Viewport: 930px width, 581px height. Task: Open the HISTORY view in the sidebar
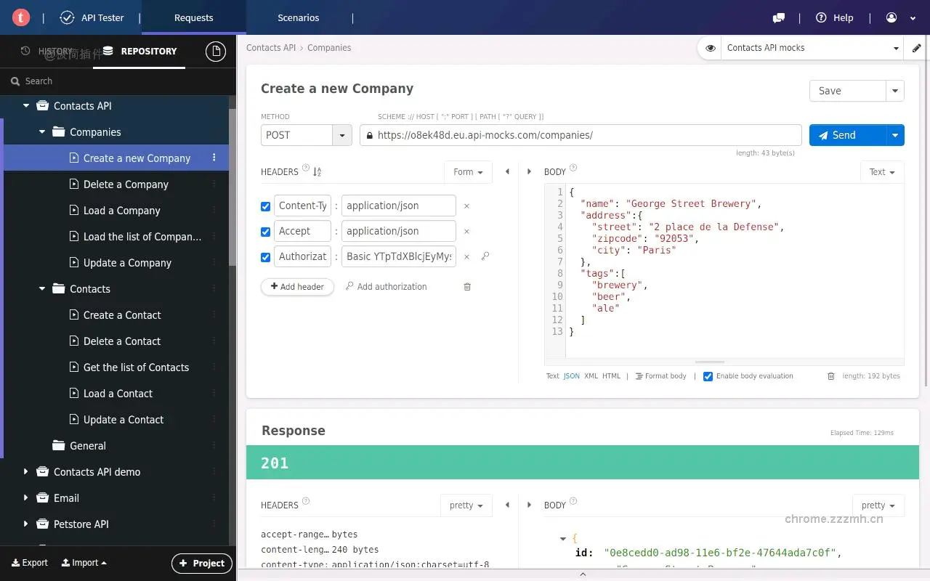[x=54, y=51]
